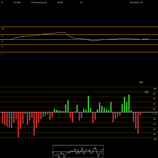Click the '-80' label on MR axis

154,134
